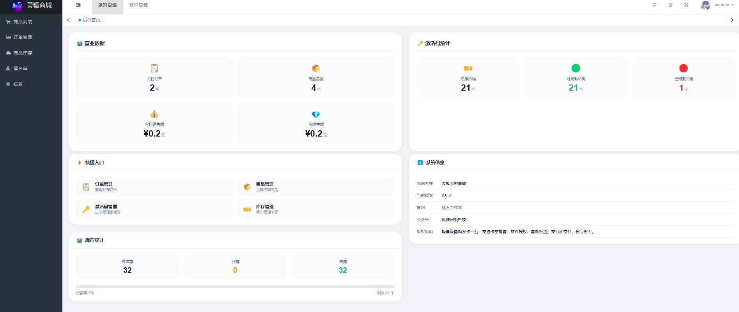
Task: Click the trash clear-cache icon
Action: click(x=670, y=5)
